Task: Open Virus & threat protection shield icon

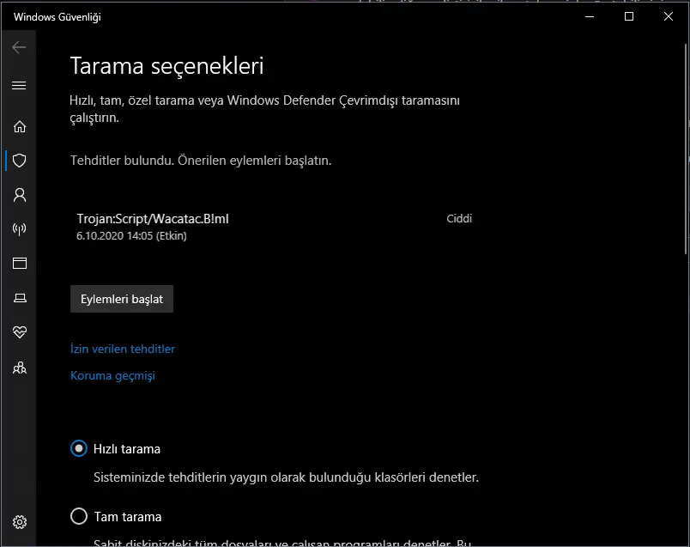Action: tap(19, 161)
